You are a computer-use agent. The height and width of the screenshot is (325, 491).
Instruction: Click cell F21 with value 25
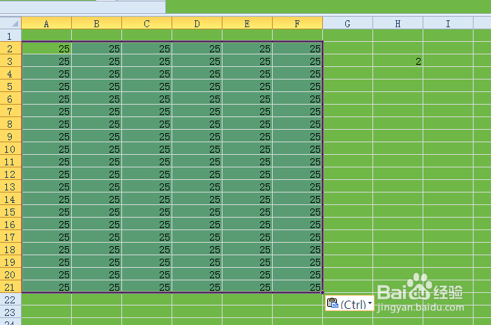298,287
